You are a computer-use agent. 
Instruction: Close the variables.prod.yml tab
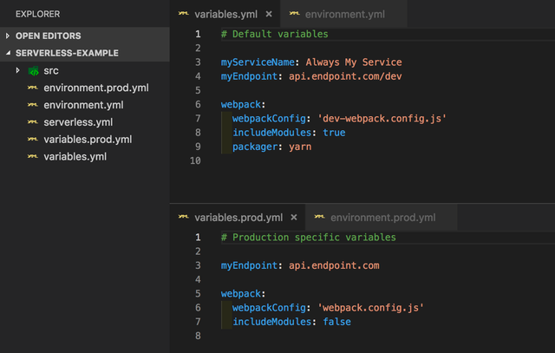point(294,218)
